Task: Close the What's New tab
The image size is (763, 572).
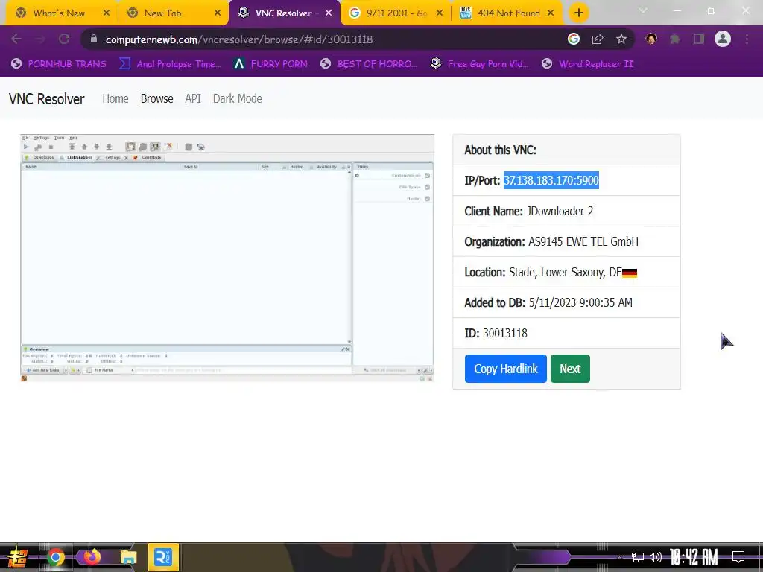Action: [x=107, y=13]
